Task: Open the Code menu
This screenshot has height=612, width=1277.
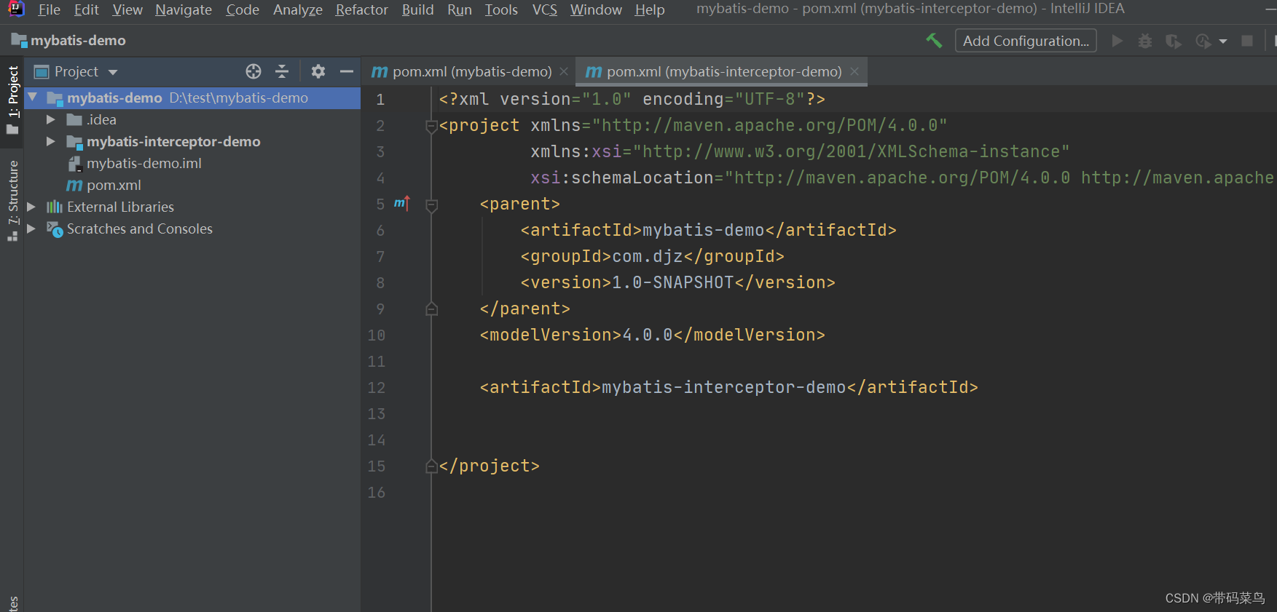Action: tap(243, 9)
